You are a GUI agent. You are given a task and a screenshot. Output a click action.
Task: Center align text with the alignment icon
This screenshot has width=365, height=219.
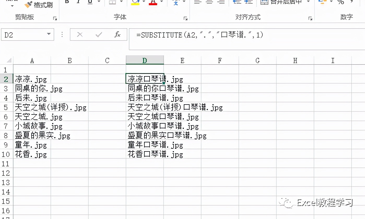[209, 2]
